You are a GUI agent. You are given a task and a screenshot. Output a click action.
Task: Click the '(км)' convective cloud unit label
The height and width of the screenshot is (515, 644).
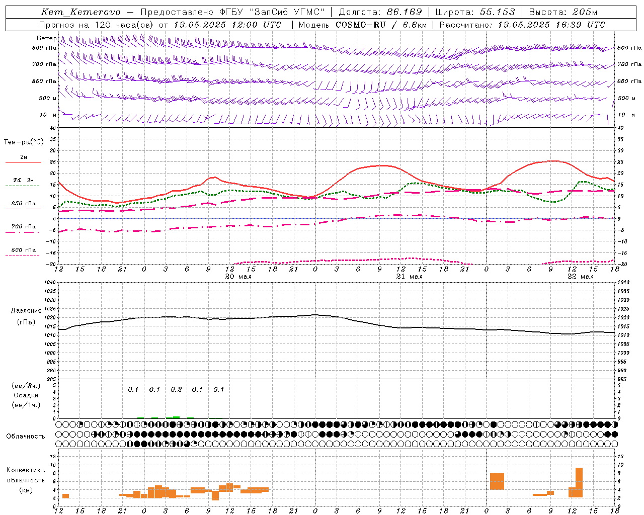click(26, 490)
